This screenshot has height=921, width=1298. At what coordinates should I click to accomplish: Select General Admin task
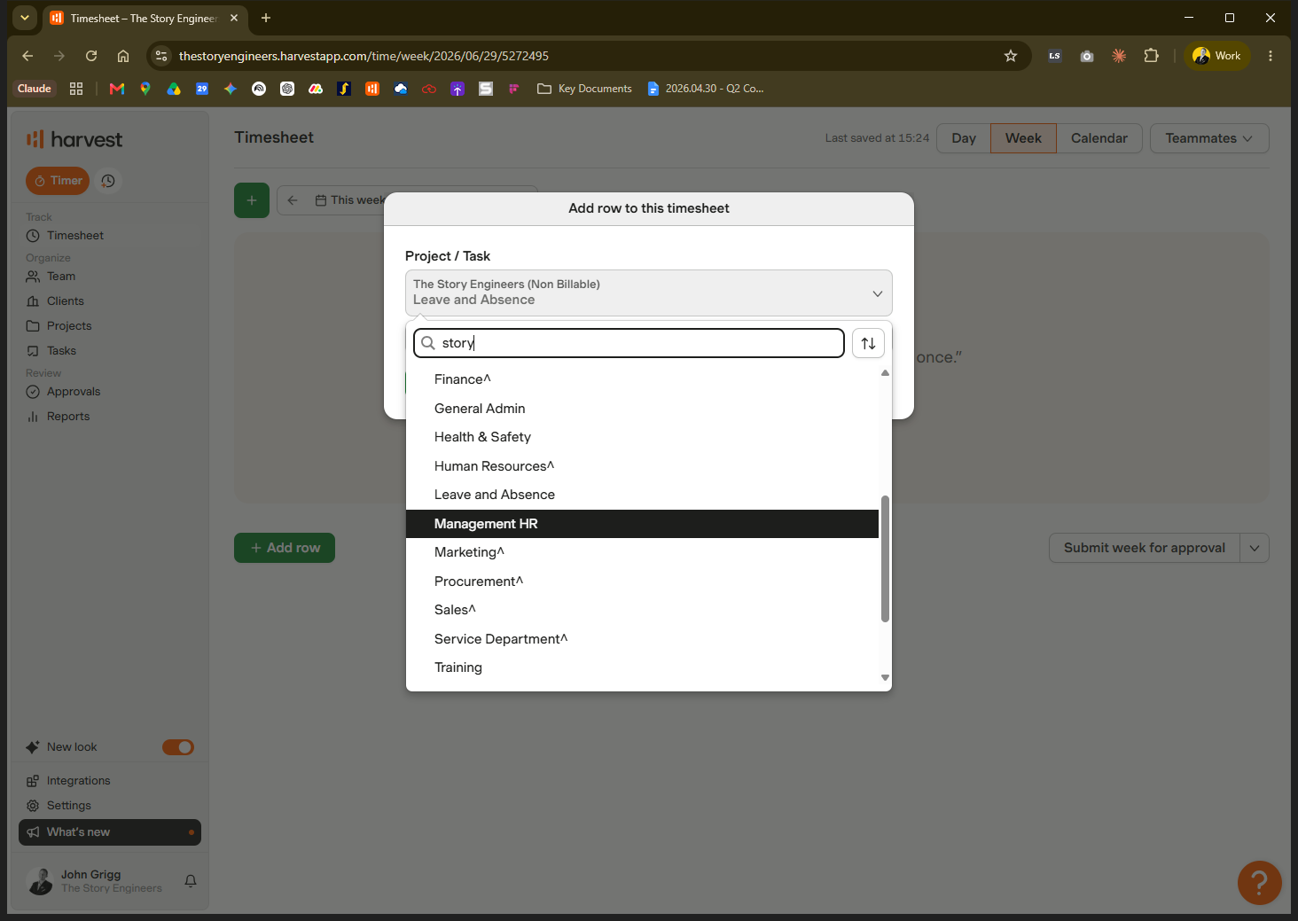tap(642, 409)
